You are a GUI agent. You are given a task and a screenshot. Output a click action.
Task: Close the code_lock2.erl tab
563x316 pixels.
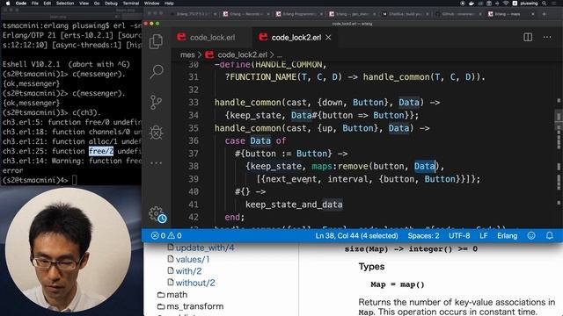click(x=328, y=37)
